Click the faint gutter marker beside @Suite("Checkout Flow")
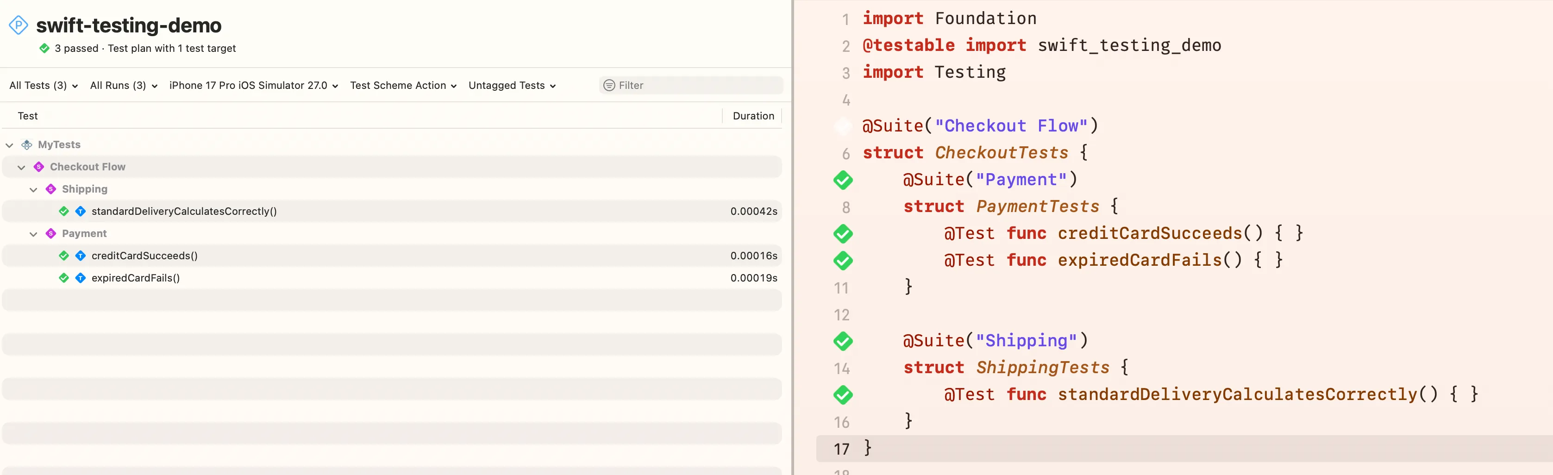Viewport: 1553px width, 475px height. coord(843,126)
